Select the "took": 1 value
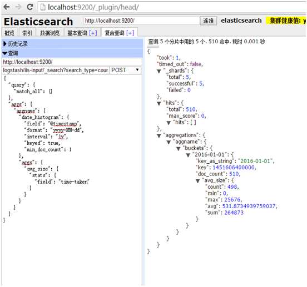The width and height of the screenshot is (307, 287). click(x=177, y=58)
